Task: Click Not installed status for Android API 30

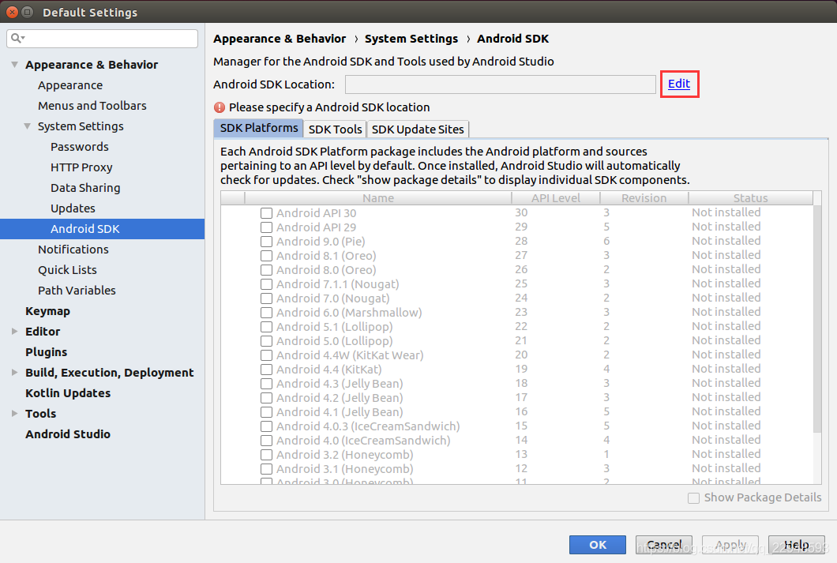Action: (726, 212)
